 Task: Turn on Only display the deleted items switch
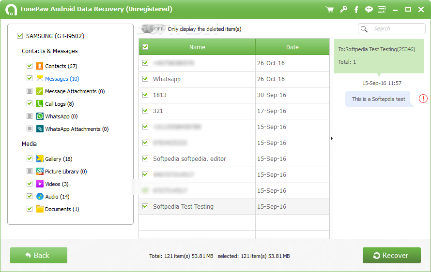pyautogui.click(x=153, y=29)
